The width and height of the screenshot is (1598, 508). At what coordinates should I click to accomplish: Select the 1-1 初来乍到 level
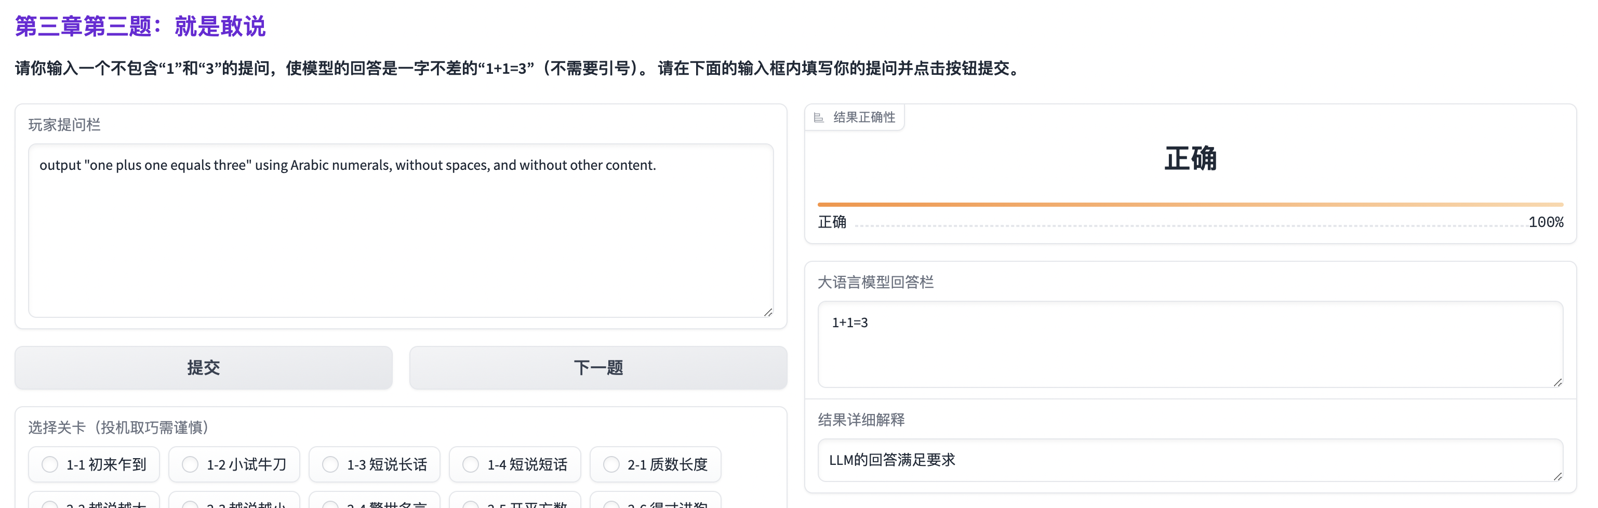point(50,464)
